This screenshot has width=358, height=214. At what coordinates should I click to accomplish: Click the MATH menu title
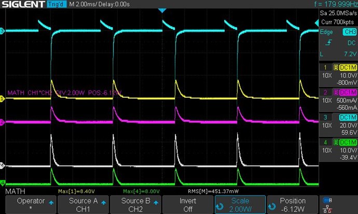click(15, 191)
